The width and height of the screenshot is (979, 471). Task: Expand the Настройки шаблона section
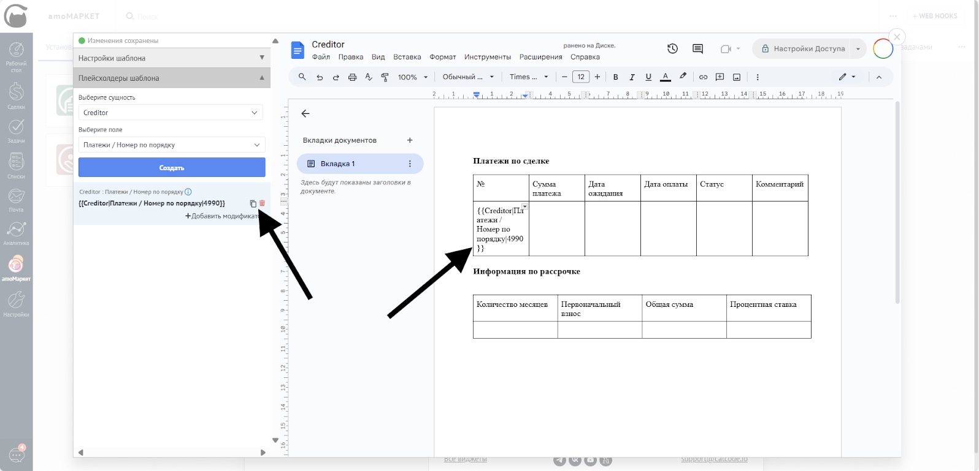(172, 58)
